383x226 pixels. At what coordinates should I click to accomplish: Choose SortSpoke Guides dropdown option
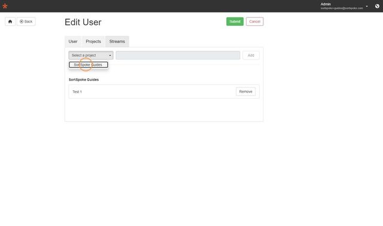point(88,65)
